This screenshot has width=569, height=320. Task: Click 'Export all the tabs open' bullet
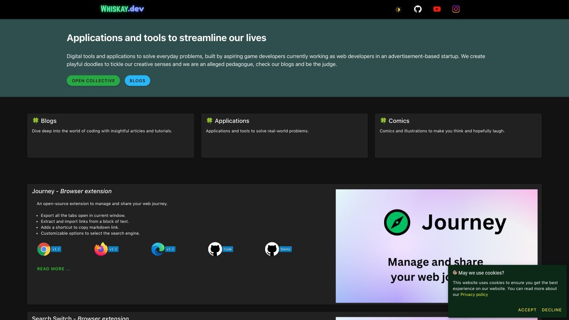[x=83, y=215]
